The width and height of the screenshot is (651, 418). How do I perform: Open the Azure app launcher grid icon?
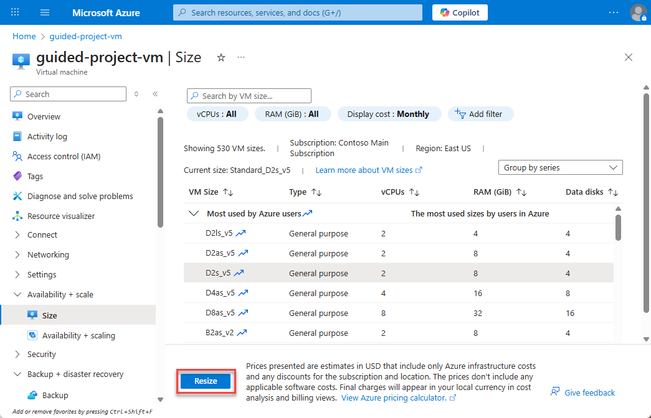coord(15,12)
